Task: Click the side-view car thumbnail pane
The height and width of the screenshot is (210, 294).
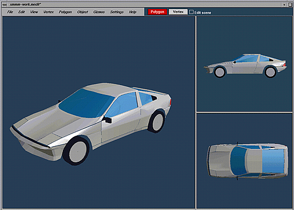Action: 244,64
